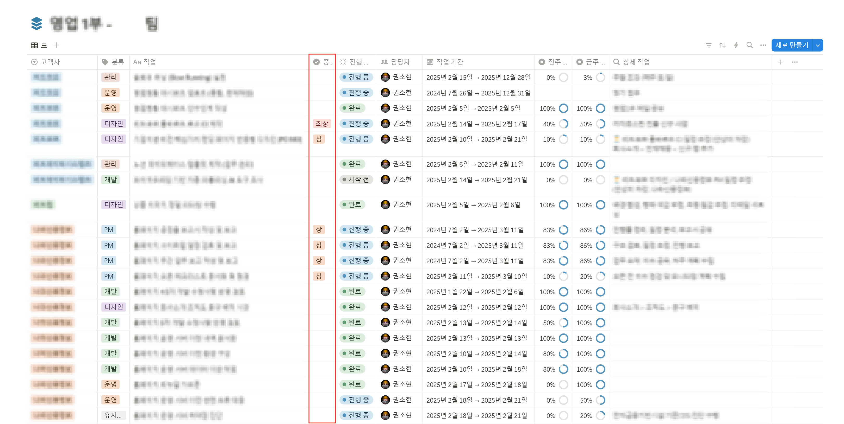Click the stacked layers page icon
The image size is (844, 424).
(x=36, y=24)
